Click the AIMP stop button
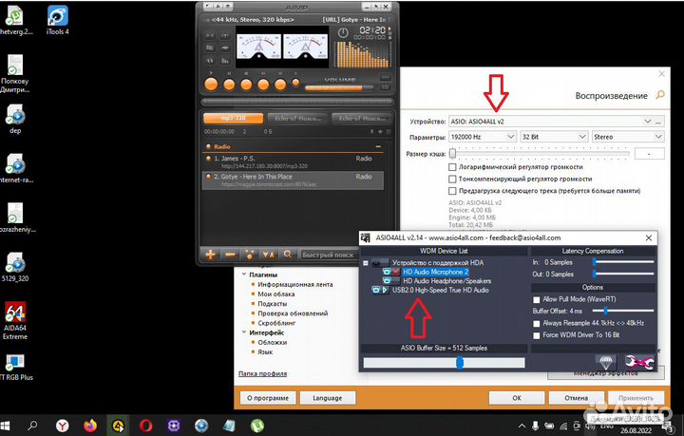Viewport: 684px width, 436px height. pos(246,85)
